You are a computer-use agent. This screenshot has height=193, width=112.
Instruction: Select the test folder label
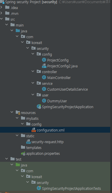(x=19, y=159)
